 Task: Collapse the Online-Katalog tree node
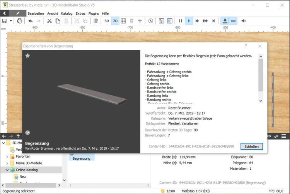[7, 170]
